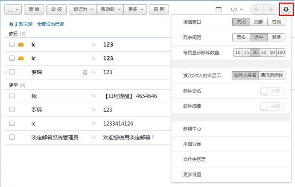The image size is (295, 187).
Task: Tick checkbox of 淡定邮箱系统管理员 mail
Action: pos(12,137)
